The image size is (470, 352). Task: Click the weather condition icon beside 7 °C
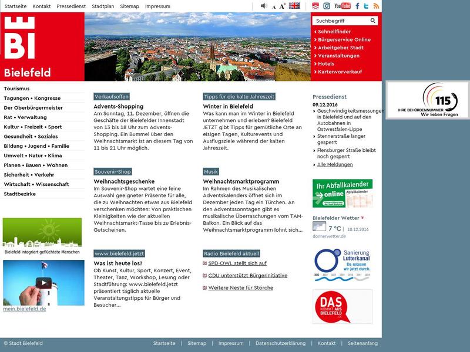(319, 226)
